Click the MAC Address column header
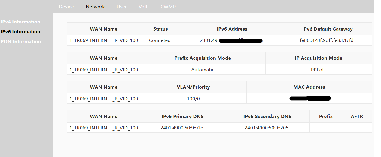Image resolution: width=381 pixels, height=157 pixels. point(309,87)
